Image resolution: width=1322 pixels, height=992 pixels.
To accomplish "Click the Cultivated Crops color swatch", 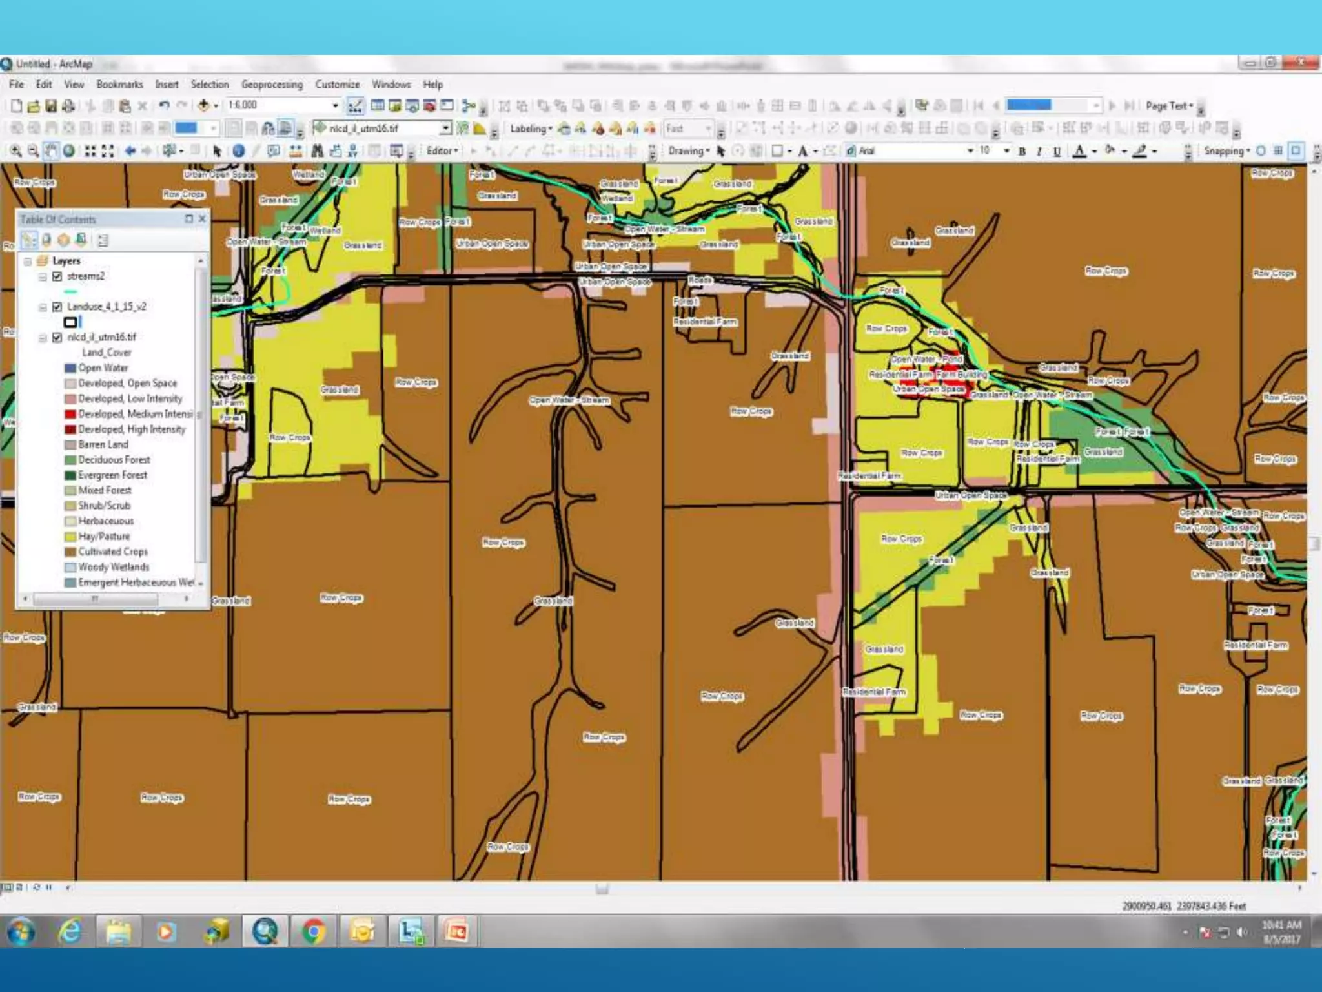I will click(70, 552).
